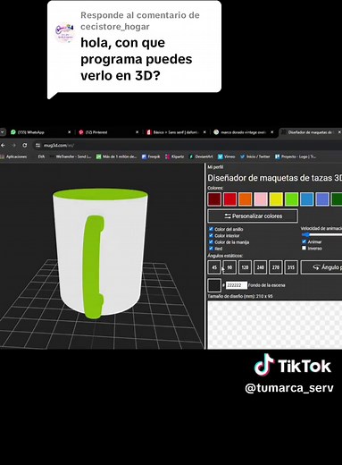Open the tab search chevron left of WhatsApp tab
This screenshot has height=465, width=342.
point(3,132)
